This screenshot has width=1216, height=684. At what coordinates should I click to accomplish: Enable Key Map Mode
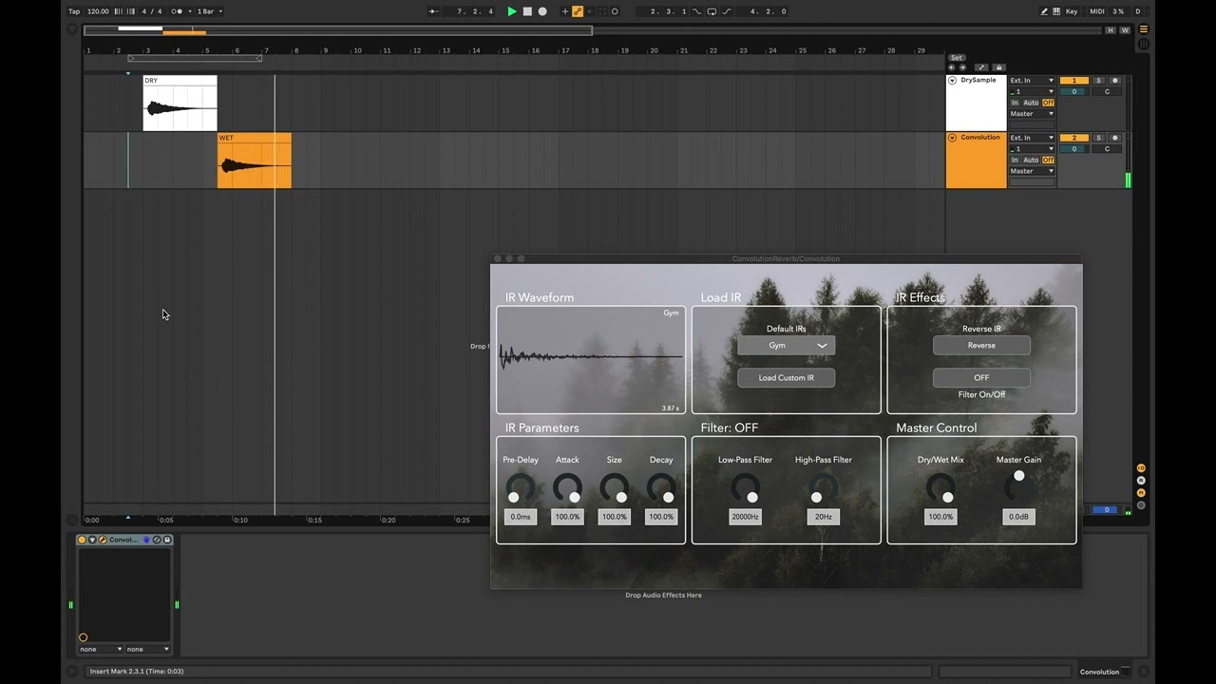(x=1072, y=11)
